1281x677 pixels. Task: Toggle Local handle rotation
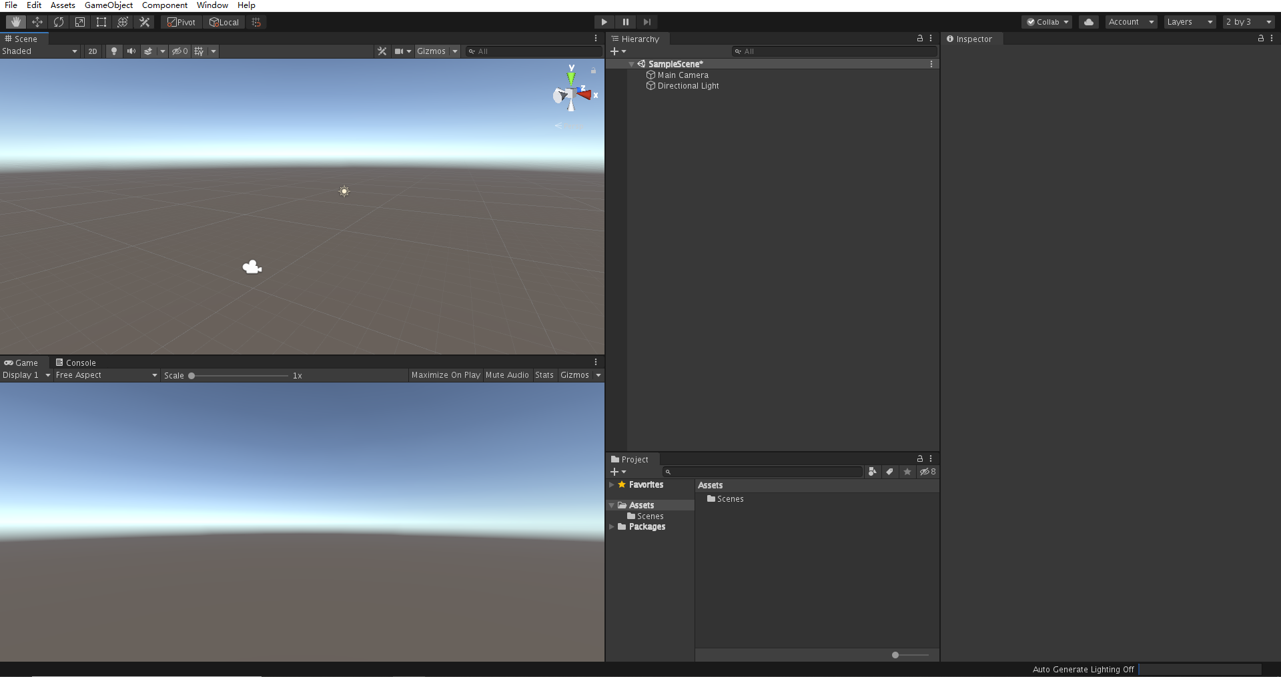(x=224, y=22)
